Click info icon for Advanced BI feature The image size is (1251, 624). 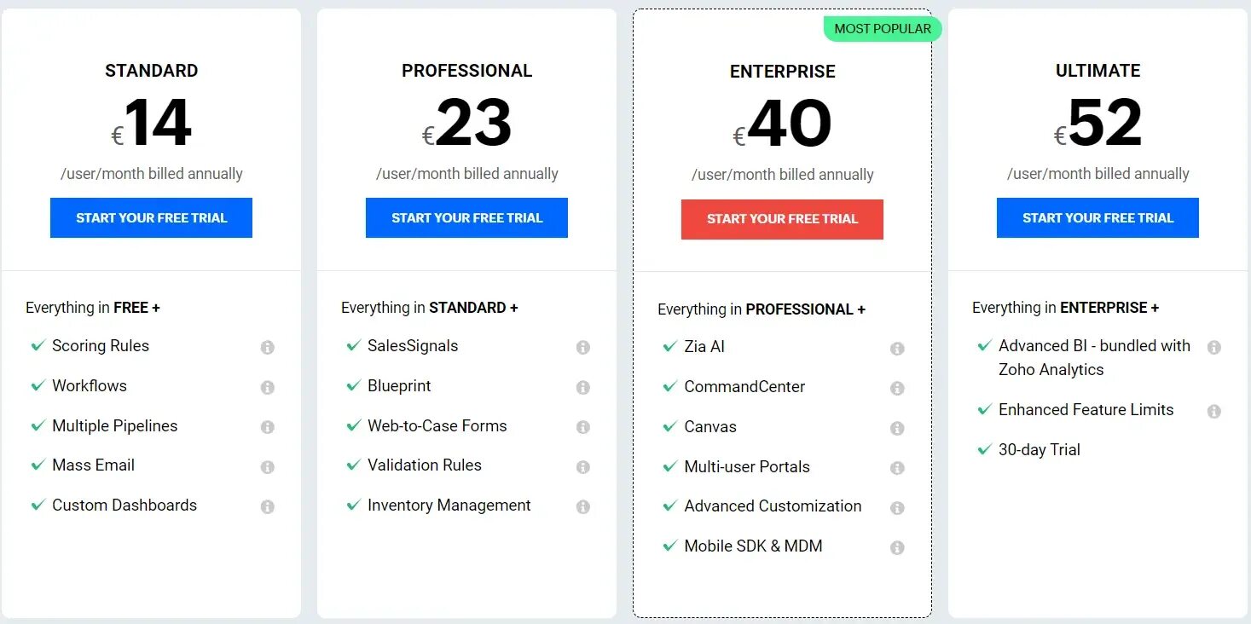[x=1214, y=347]
